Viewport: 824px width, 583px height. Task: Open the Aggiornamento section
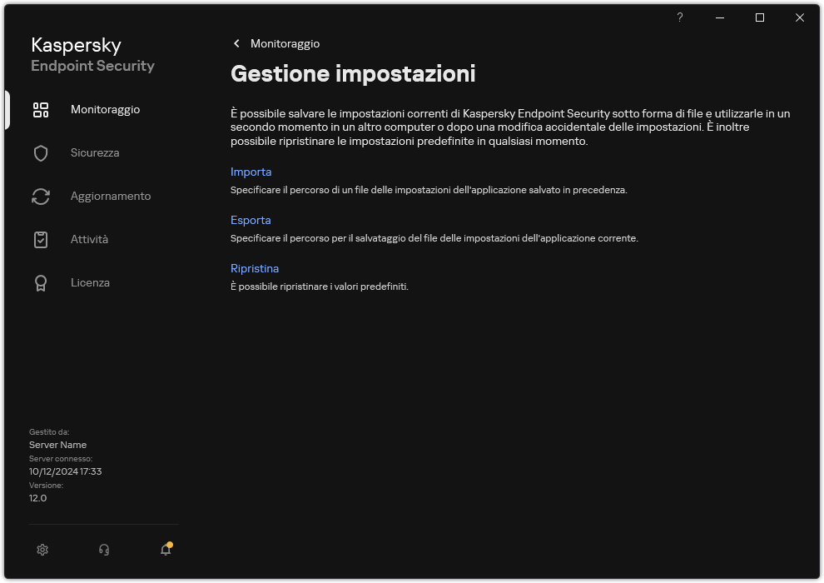[x=110, y=196]
